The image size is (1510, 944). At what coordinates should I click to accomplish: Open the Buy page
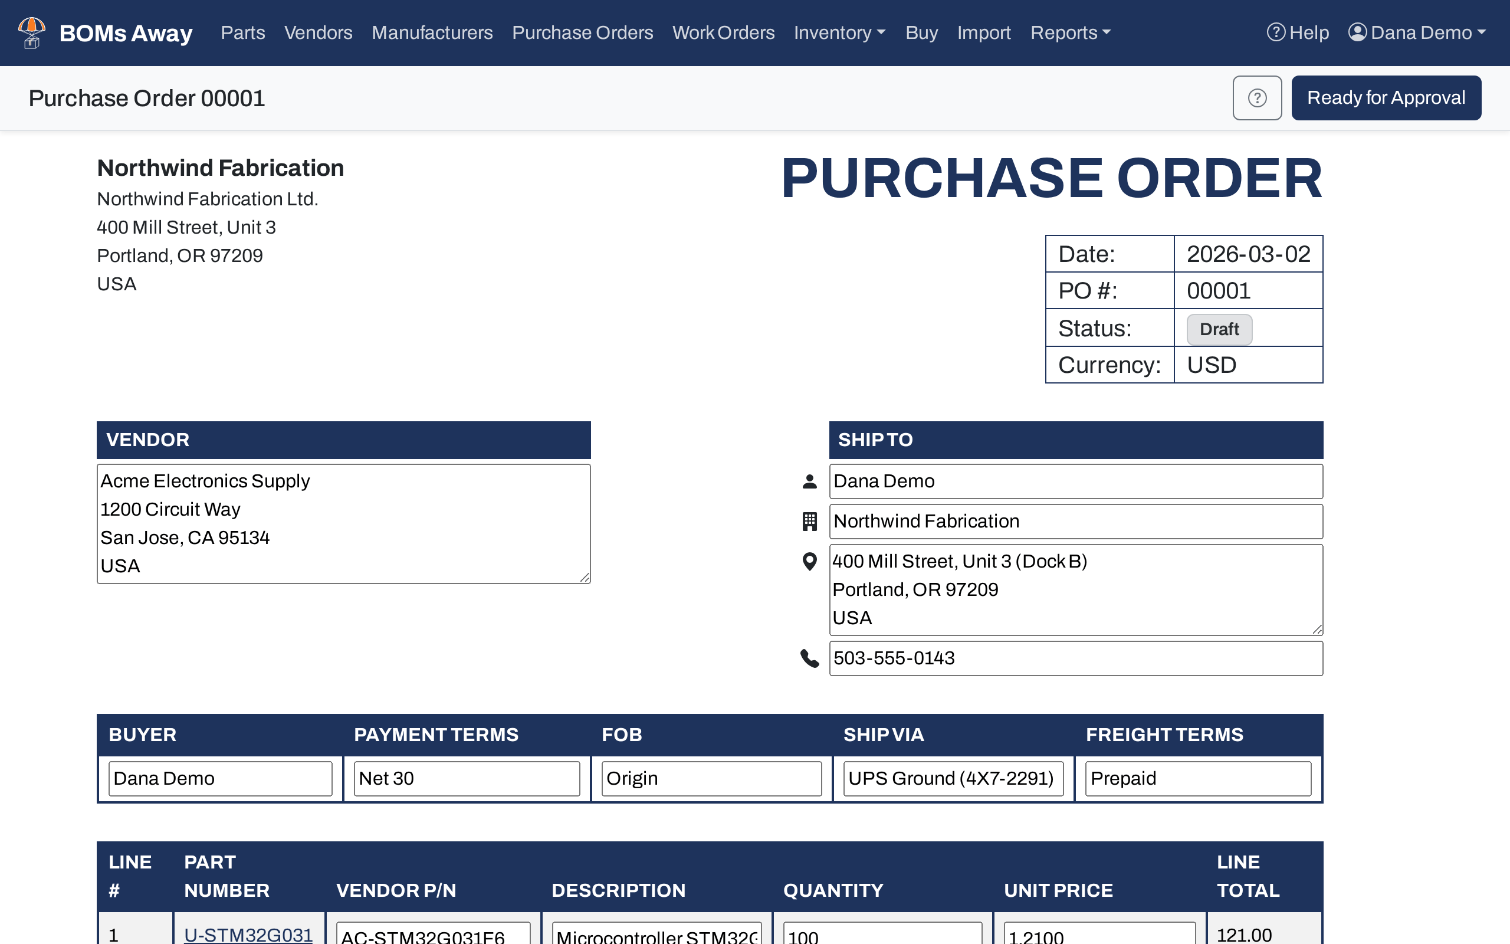pyautogui.click(x=921, y=32)
